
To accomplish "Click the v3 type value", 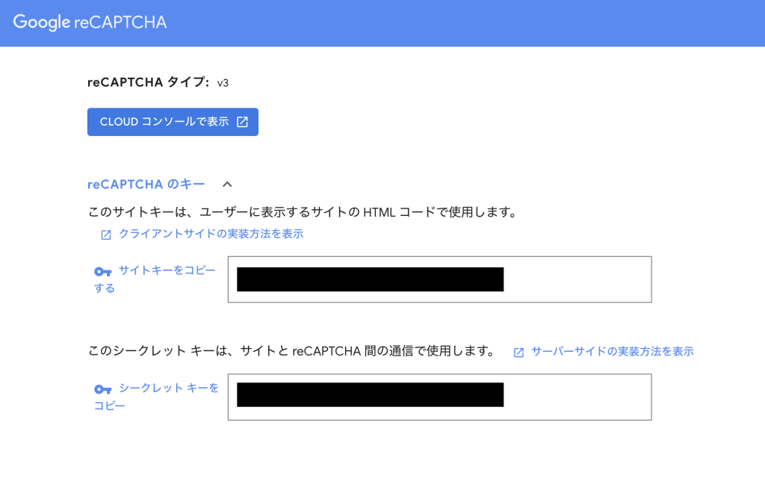I will (223, 83).
